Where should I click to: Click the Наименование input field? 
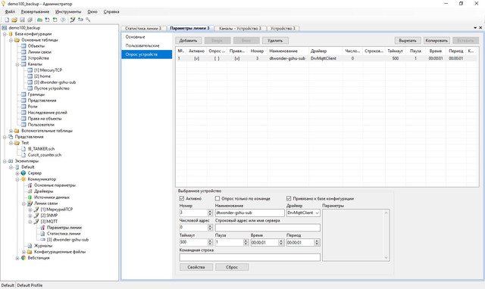point(250,213)
